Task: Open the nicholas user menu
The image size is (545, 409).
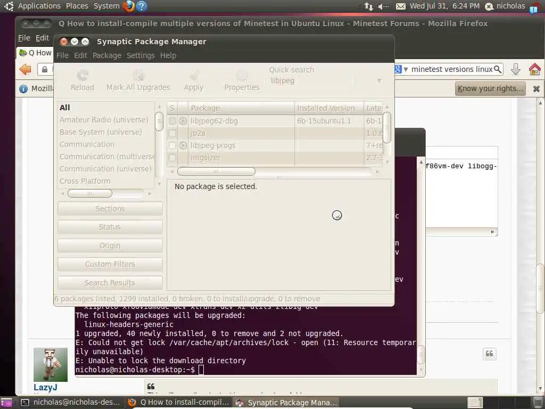Action: 505,6
